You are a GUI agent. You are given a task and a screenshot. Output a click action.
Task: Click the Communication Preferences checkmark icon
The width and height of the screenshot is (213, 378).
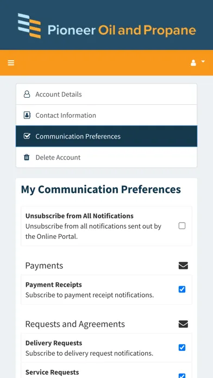point(27,136)
